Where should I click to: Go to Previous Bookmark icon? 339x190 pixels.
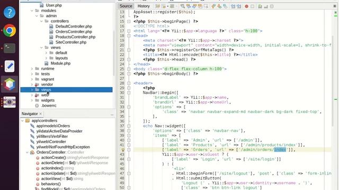213,6
